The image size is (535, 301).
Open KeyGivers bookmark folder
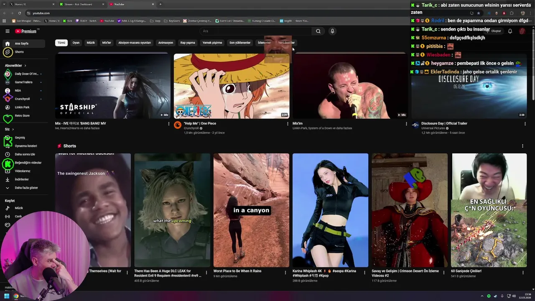pos(171,20)
